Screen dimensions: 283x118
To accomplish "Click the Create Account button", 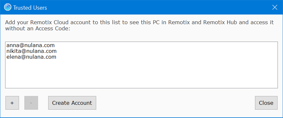I will [72, 103].
